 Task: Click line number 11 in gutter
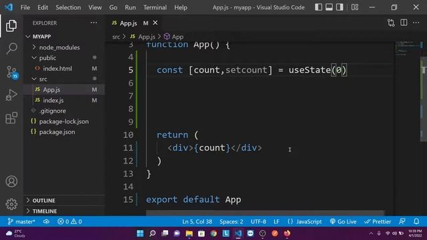tap(128, 148)
